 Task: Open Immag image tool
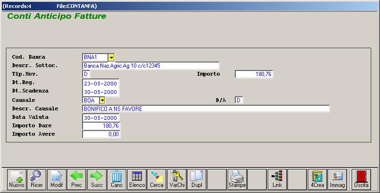[338, 179]
